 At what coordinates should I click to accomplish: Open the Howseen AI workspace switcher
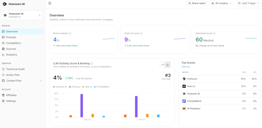[22, 15]
